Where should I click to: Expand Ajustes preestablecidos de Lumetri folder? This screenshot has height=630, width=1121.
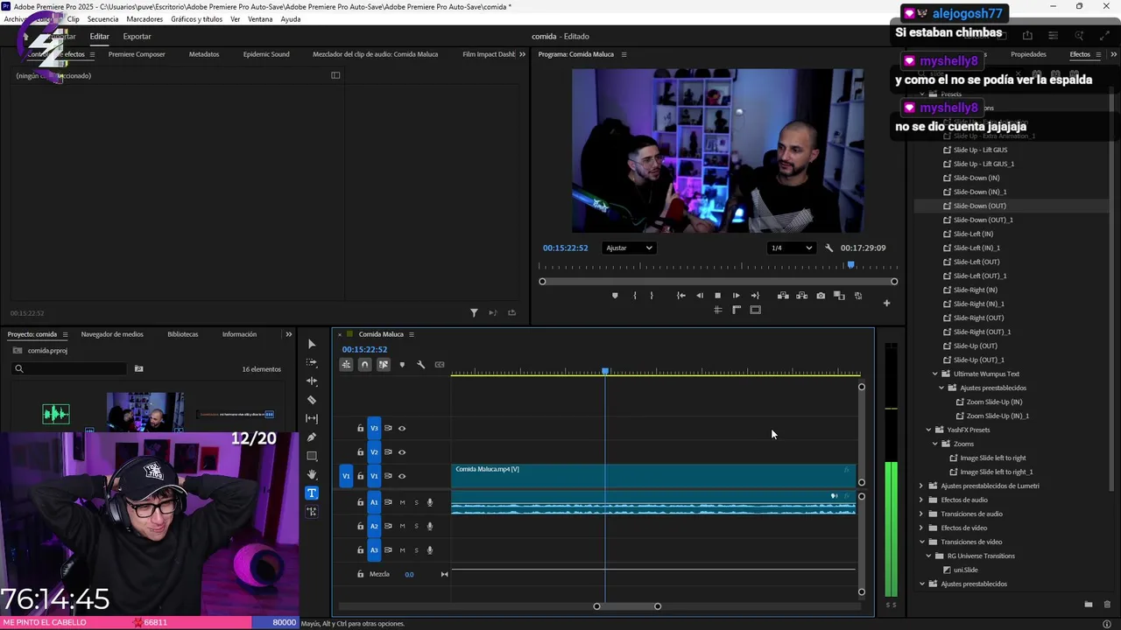(x=921, y=486)
